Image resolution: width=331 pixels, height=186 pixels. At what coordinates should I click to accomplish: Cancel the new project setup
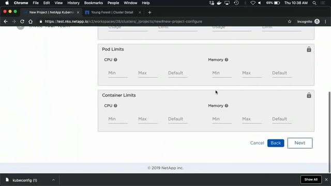(x=257, y=143)
